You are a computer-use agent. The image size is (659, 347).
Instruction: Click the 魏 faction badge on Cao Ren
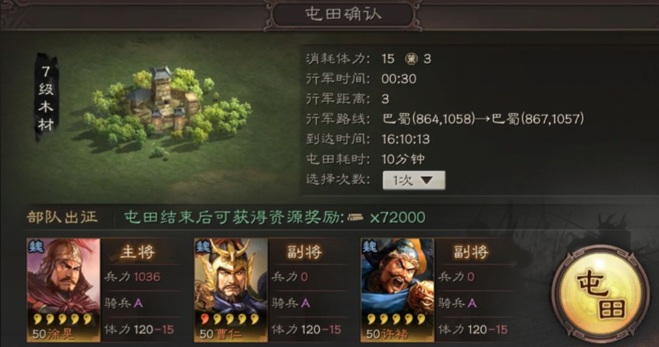click(x=203, y=246)
